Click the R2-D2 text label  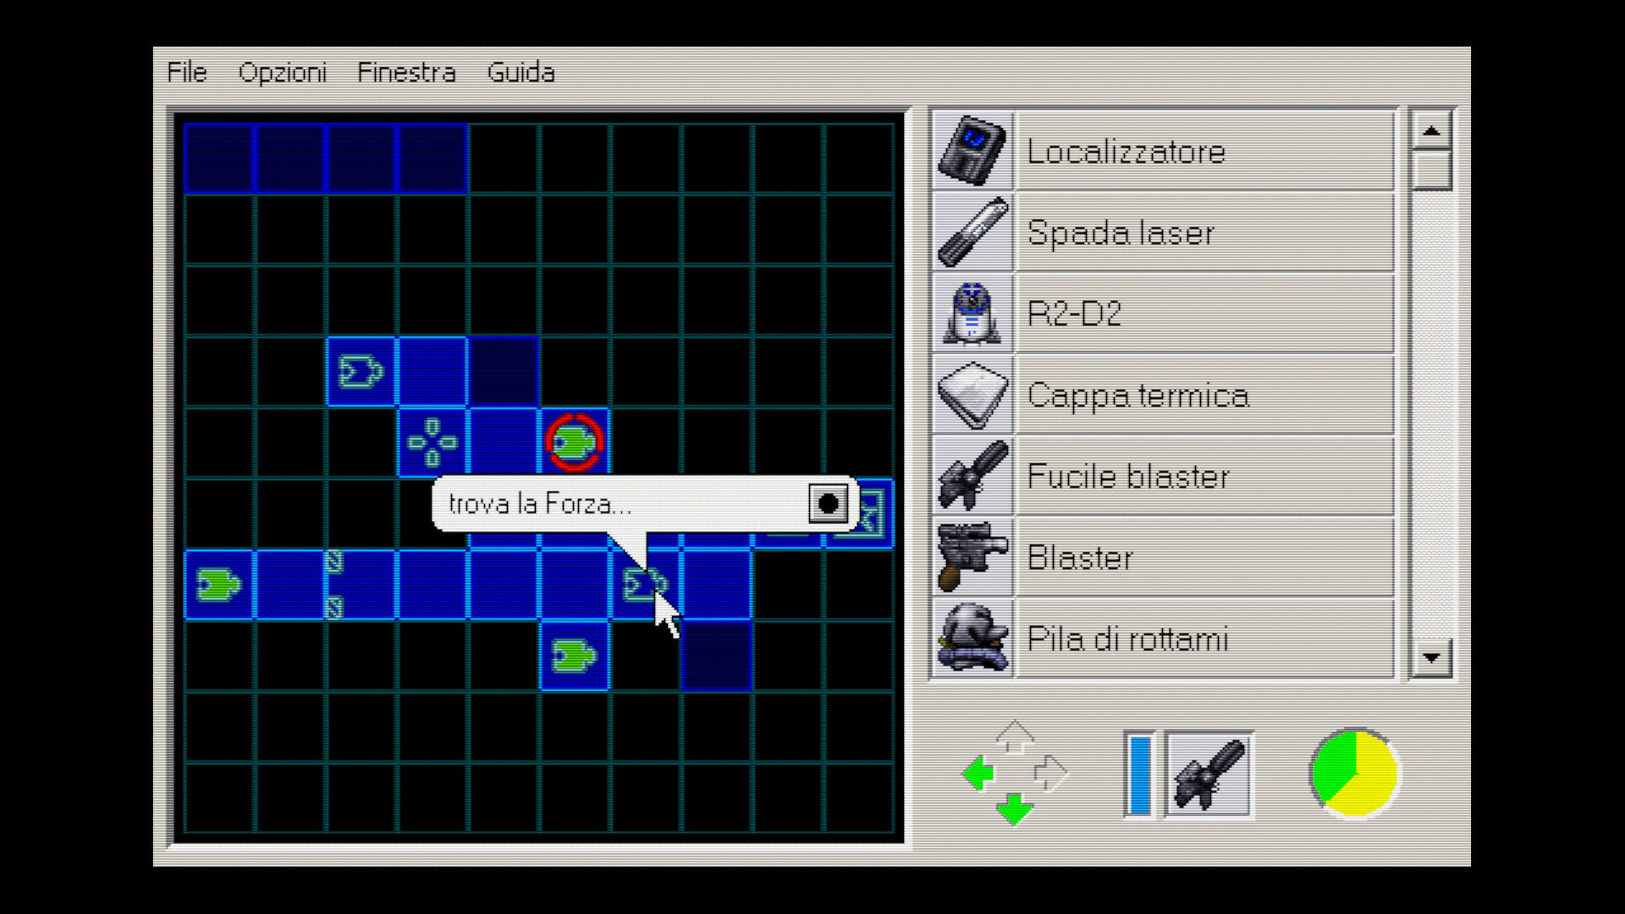(x=1075, y=314)
